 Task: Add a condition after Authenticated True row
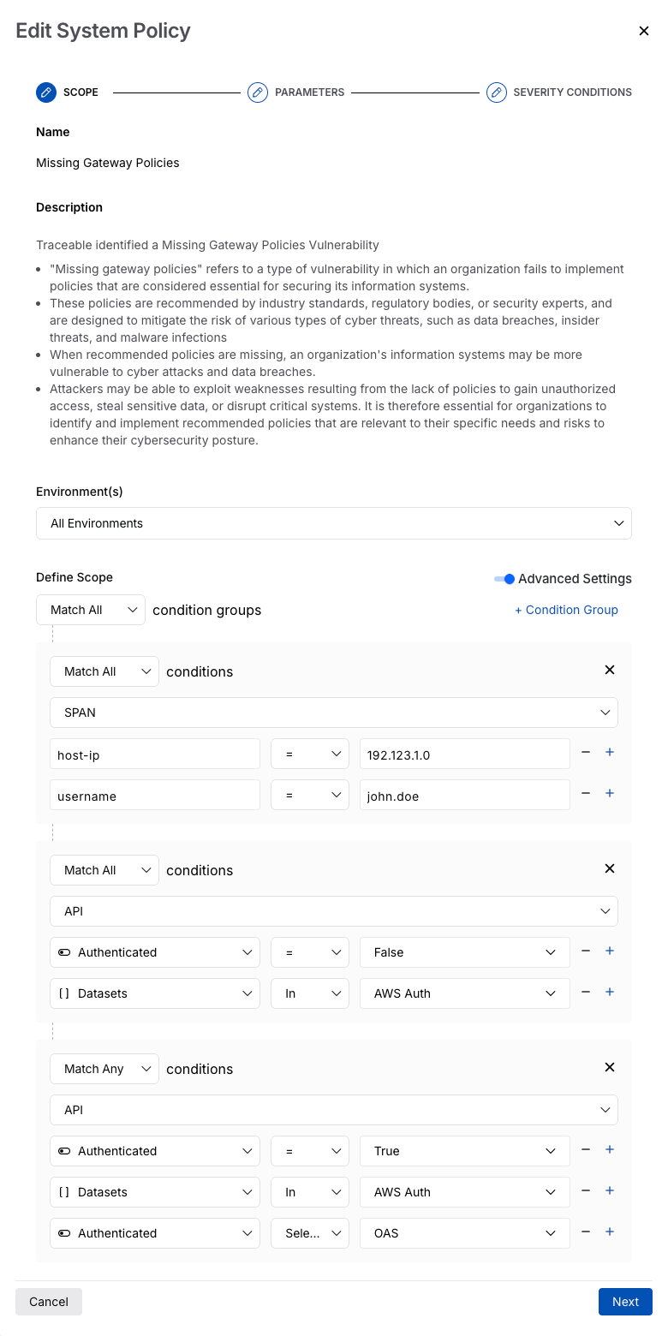click(610, 1149)
